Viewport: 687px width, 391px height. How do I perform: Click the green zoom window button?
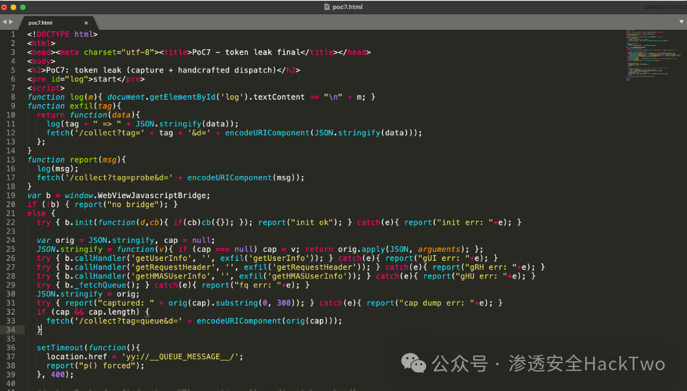pos(23,7)
